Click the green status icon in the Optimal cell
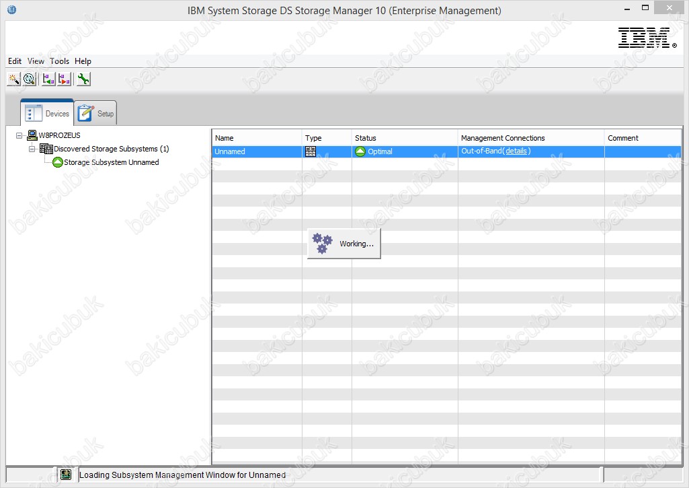The width and height of the screenshot is (689, 488). tap(360, 151)
